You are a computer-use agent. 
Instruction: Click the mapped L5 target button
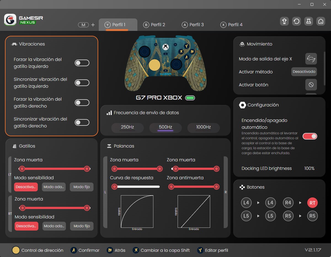[x=271, y=216]
